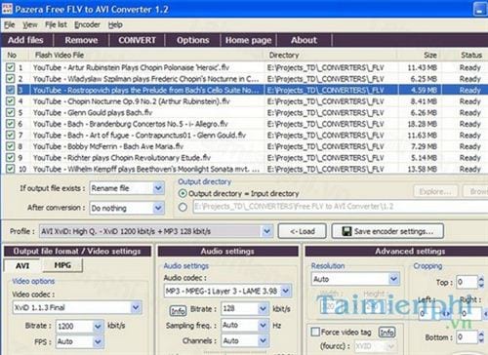This screenshot has height=355, width=488.
Task: Open Options from the toolbar
Action: 193,40
